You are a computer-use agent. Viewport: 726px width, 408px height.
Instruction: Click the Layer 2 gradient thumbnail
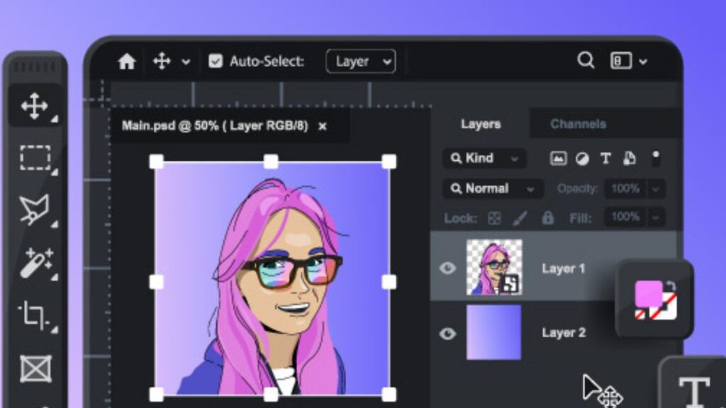[x=493, y=332]
